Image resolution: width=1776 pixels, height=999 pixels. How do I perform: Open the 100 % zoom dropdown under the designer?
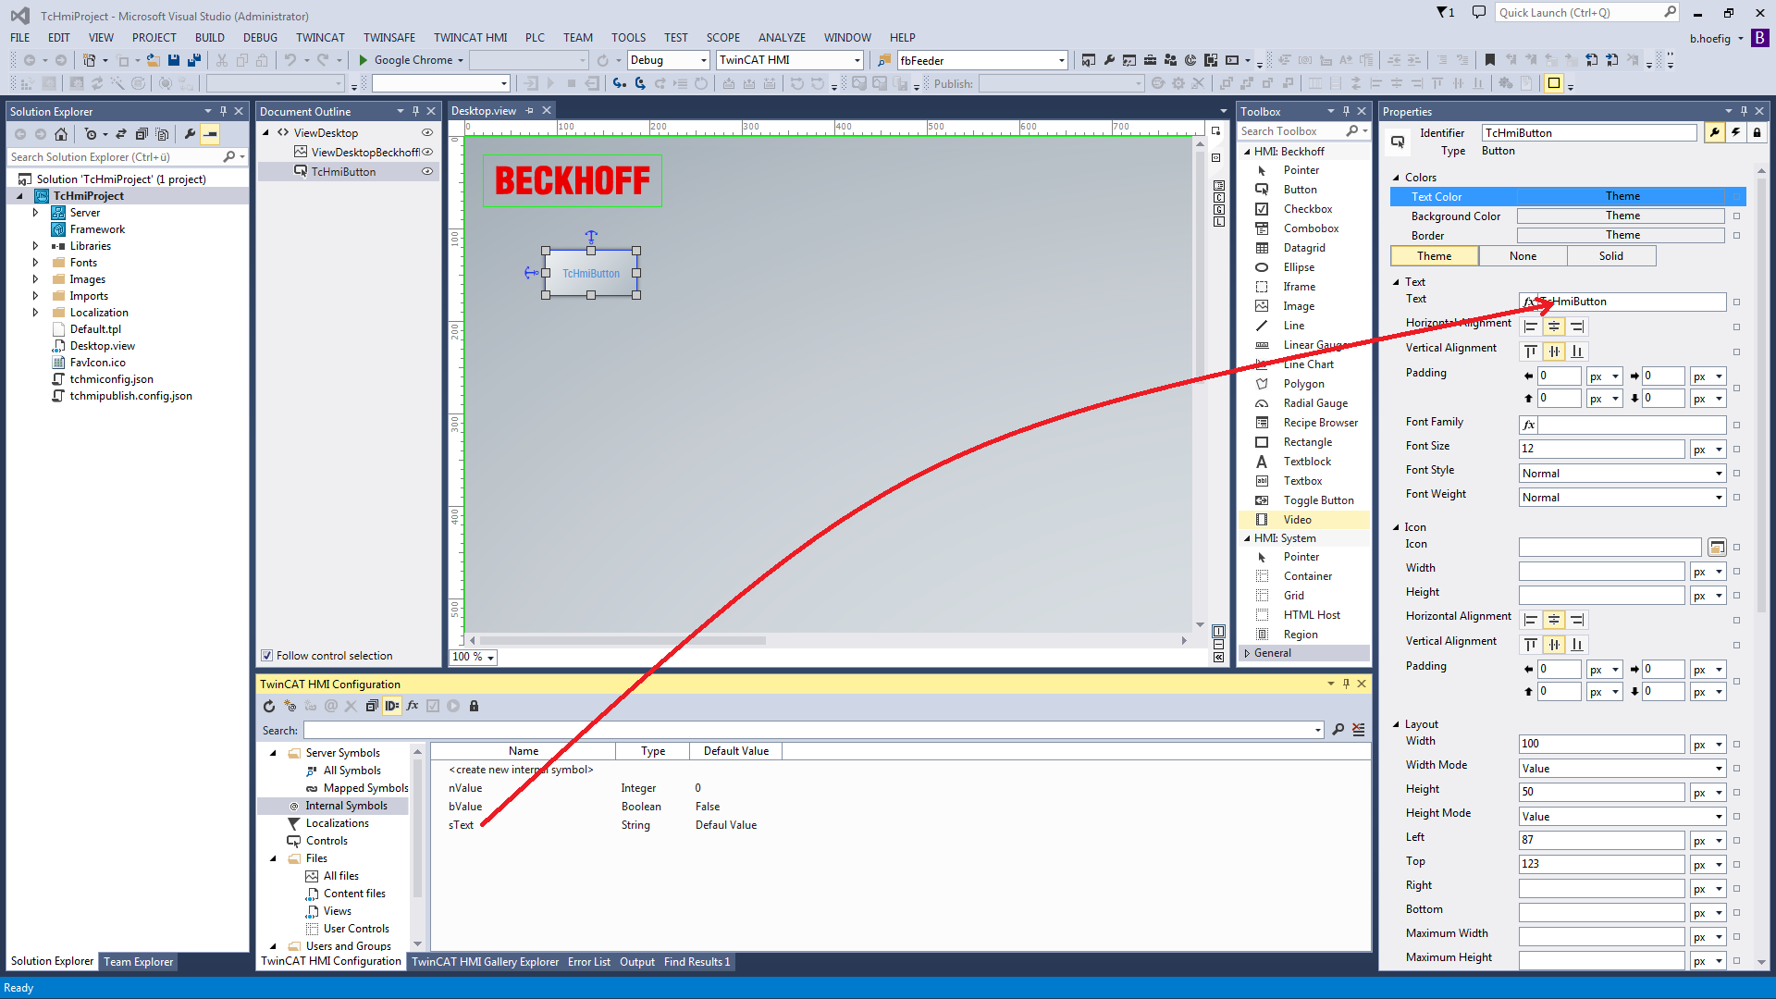point(474,657)
